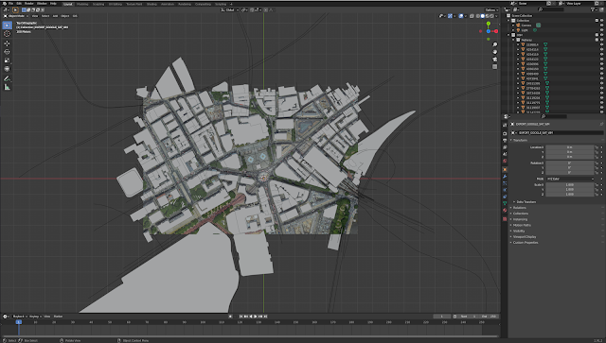Toggle exclude checkbox on Collection row

597,20
